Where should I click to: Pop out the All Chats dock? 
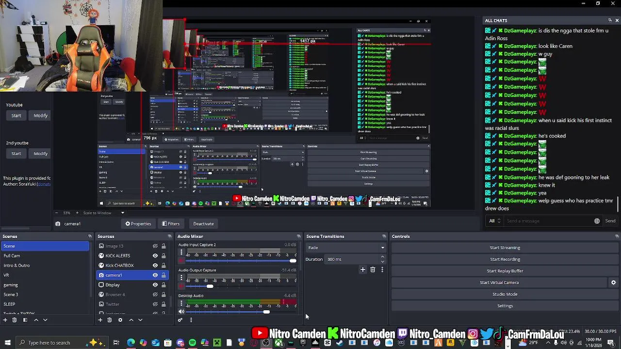[610, 20]
